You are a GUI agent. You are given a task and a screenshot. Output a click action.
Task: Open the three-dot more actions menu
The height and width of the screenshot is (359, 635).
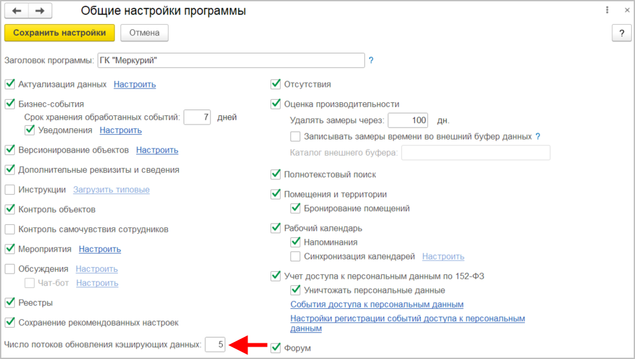pos(607,10)
